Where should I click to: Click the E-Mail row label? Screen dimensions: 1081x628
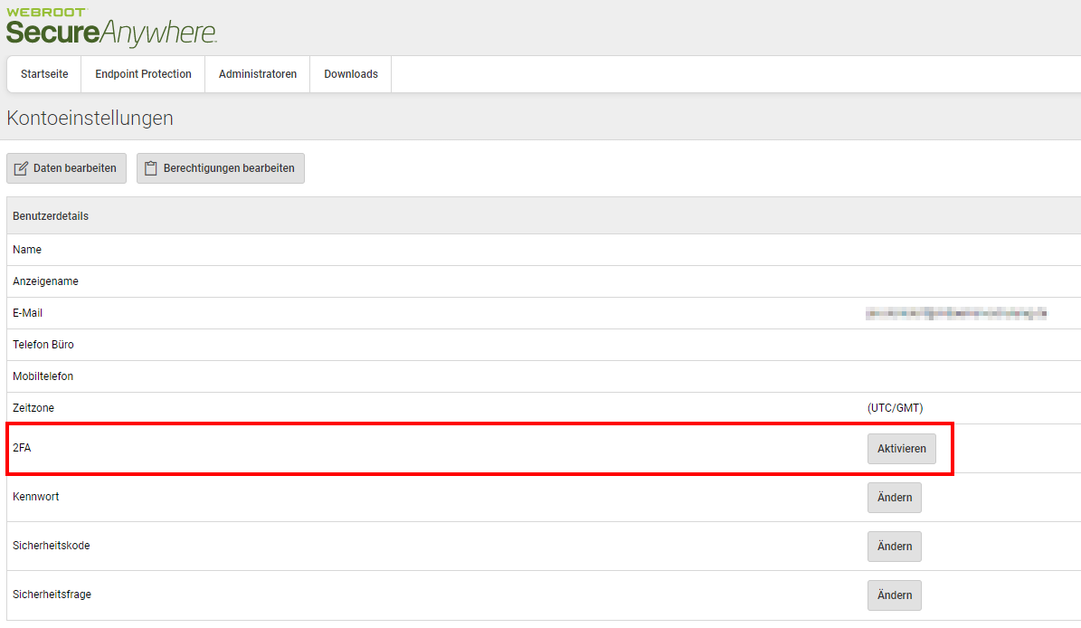[x=27, y=313]
